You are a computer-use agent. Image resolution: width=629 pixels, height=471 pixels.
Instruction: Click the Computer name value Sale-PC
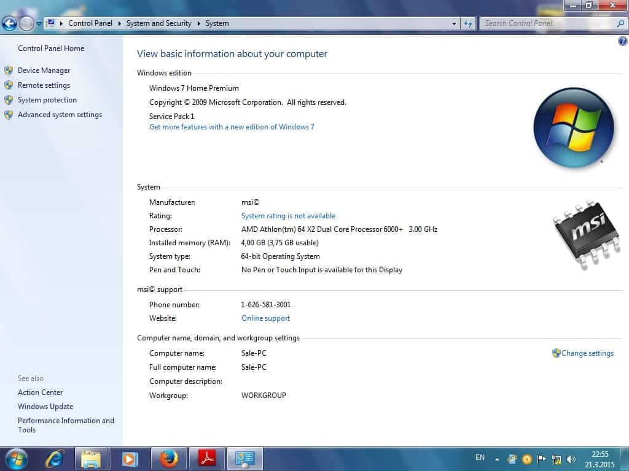254,353
